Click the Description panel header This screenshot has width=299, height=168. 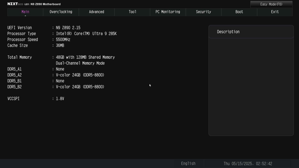pos(251,32)
